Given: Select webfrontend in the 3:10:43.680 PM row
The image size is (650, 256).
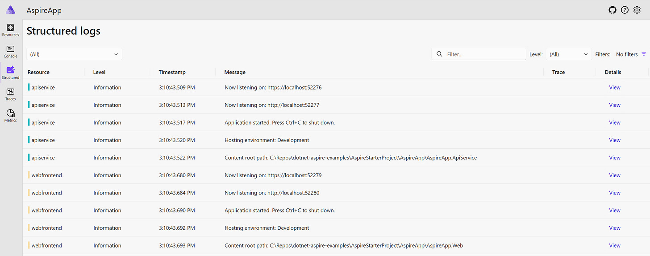Looking at the screenshot, I should pyautogui.click(x=46, y=175).
